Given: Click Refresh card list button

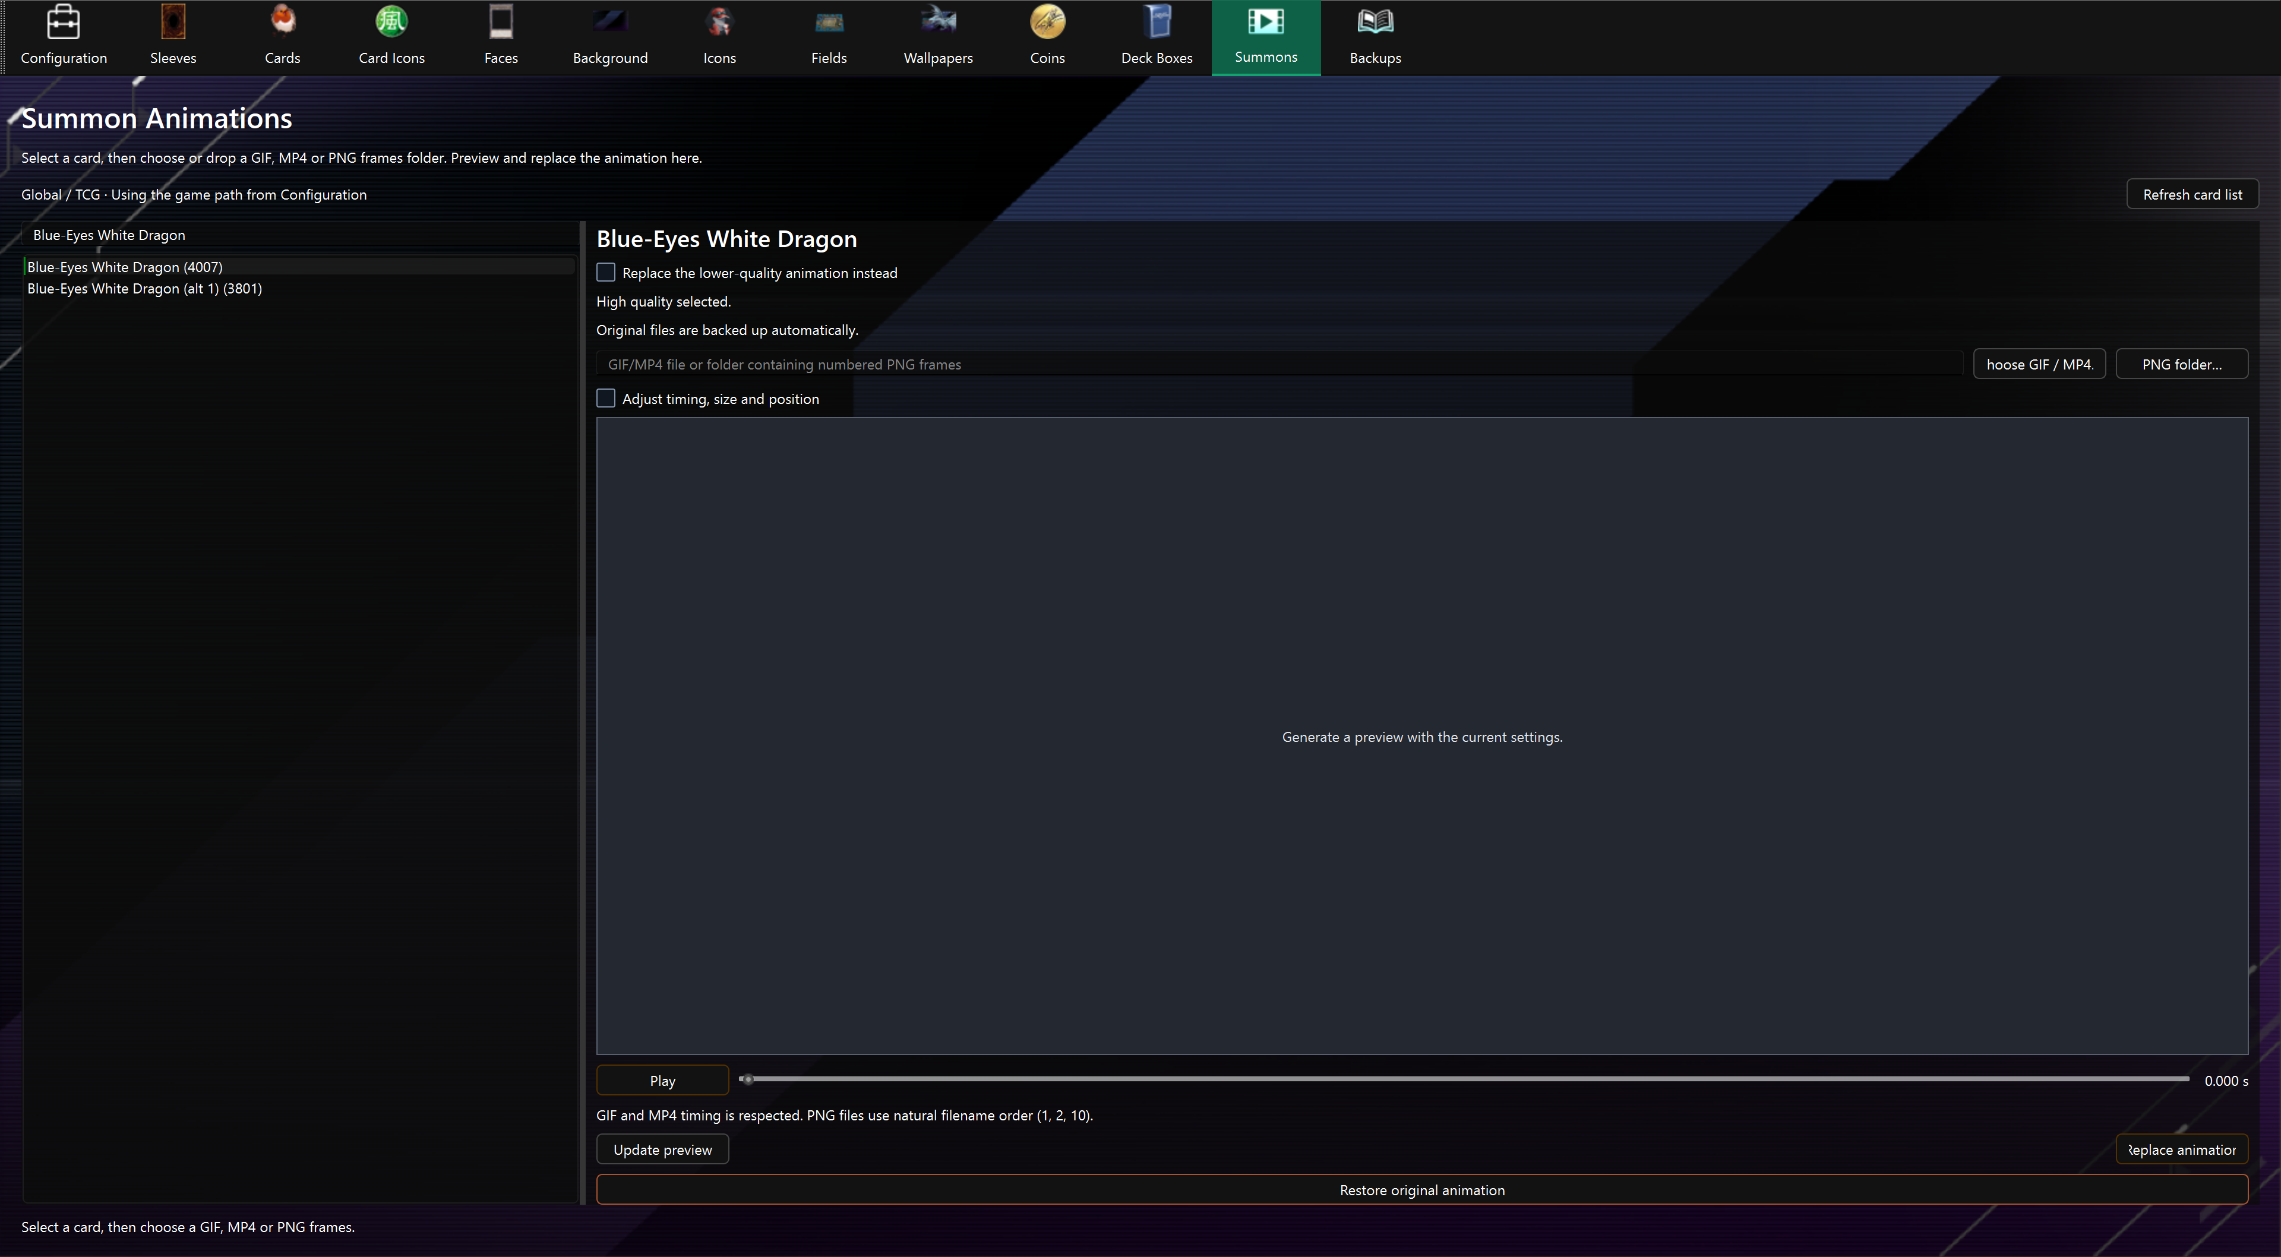Looking at the screenshot, I should [2192, 194].
